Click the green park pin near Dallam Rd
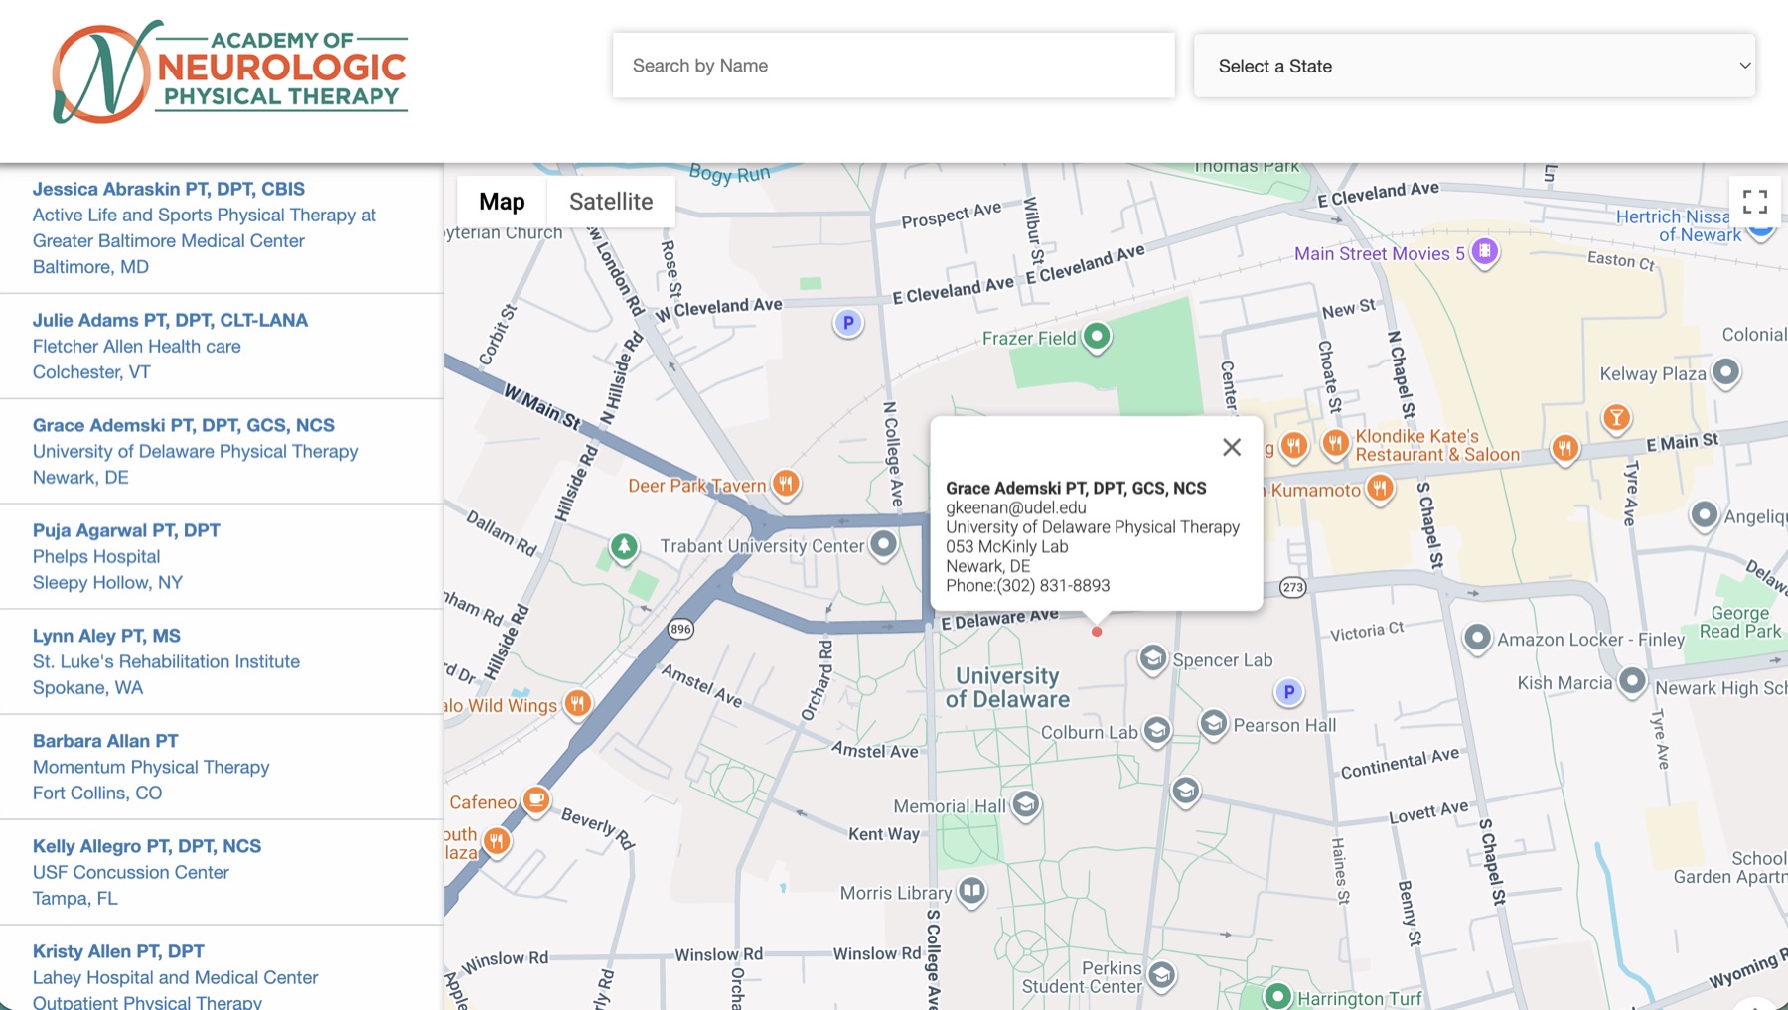1788x1010 pixels. point(624,546)
